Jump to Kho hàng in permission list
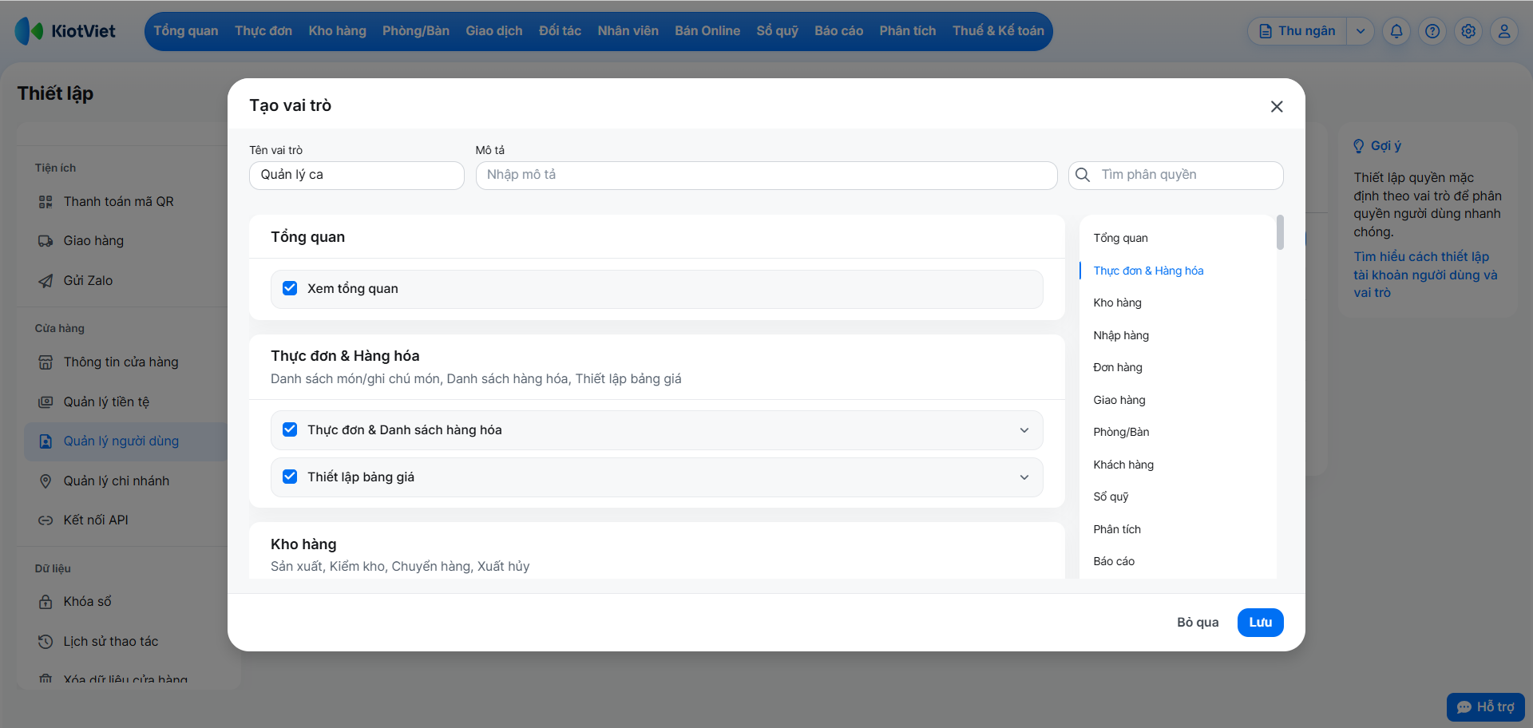This screenshot has width=1533, height=728. [1118, 303]
